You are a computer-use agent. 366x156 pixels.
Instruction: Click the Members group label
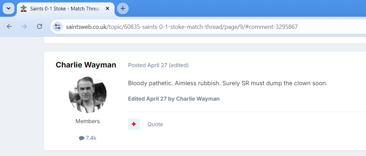click(x=87, y=121)
